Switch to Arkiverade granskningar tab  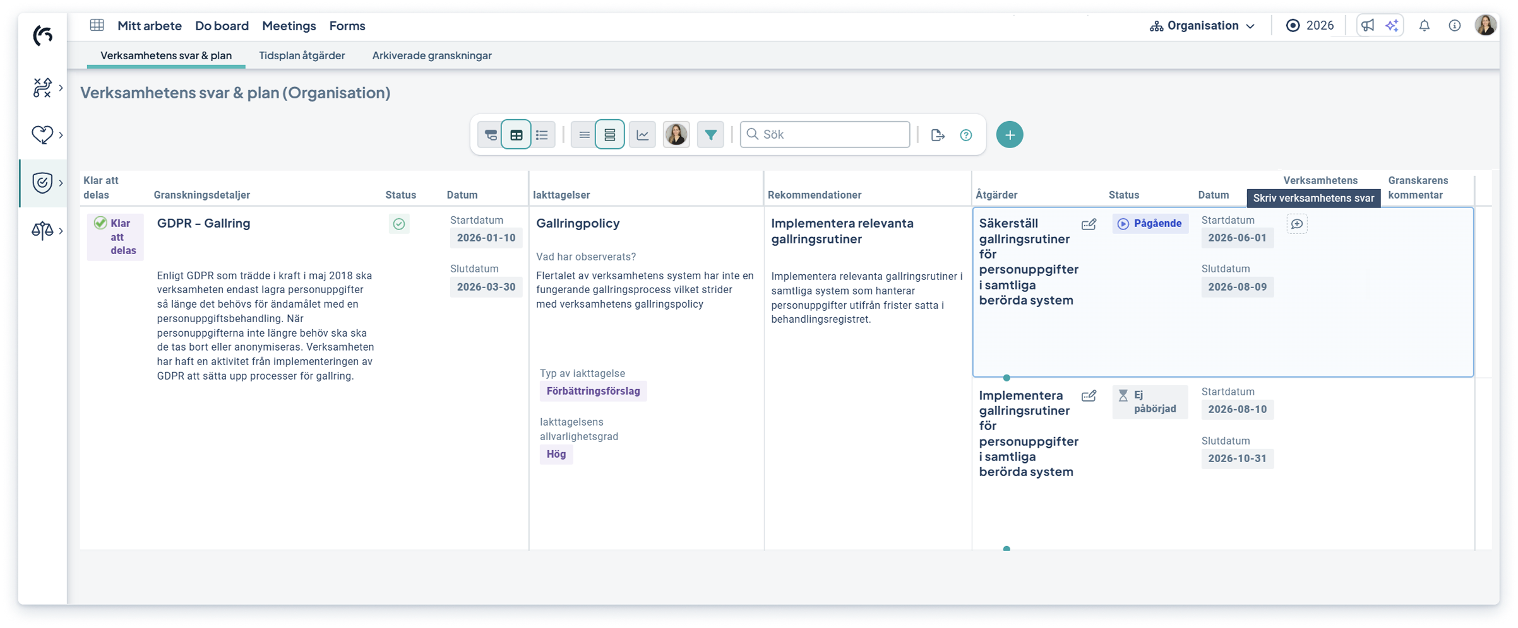click(432, 55)
